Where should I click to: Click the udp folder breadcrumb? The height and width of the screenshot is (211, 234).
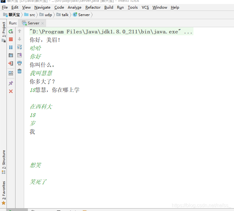[x=46, y=15]
